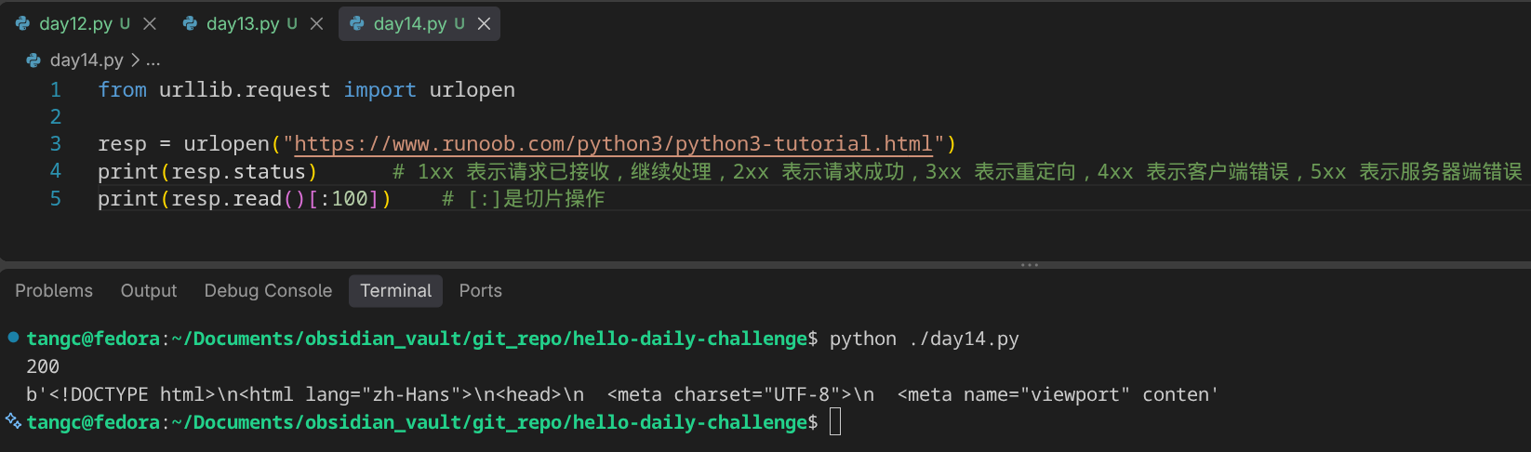The height and width of the screenshot is (452, 1531).
Task: Open the Debug Console panel tab
Action: pos(268,291)
